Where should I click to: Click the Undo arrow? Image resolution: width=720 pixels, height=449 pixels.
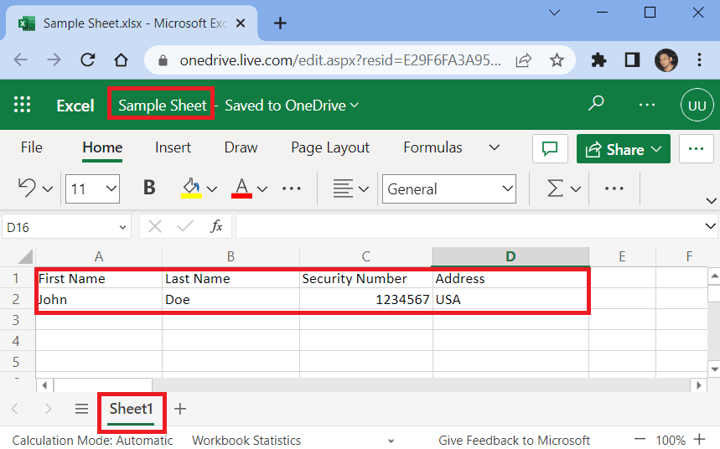[x=27, y=188]
